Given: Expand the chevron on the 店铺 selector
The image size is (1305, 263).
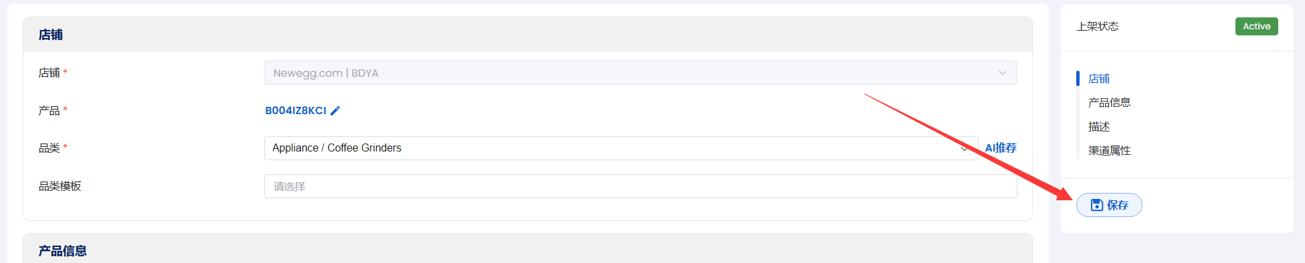Looking at the screenshot, I should [1002, 73].
